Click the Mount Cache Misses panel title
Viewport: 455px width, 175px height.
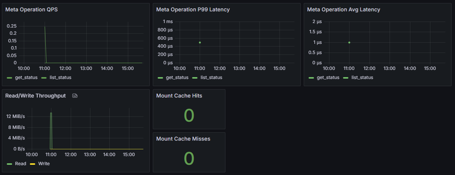click(183, 139)
